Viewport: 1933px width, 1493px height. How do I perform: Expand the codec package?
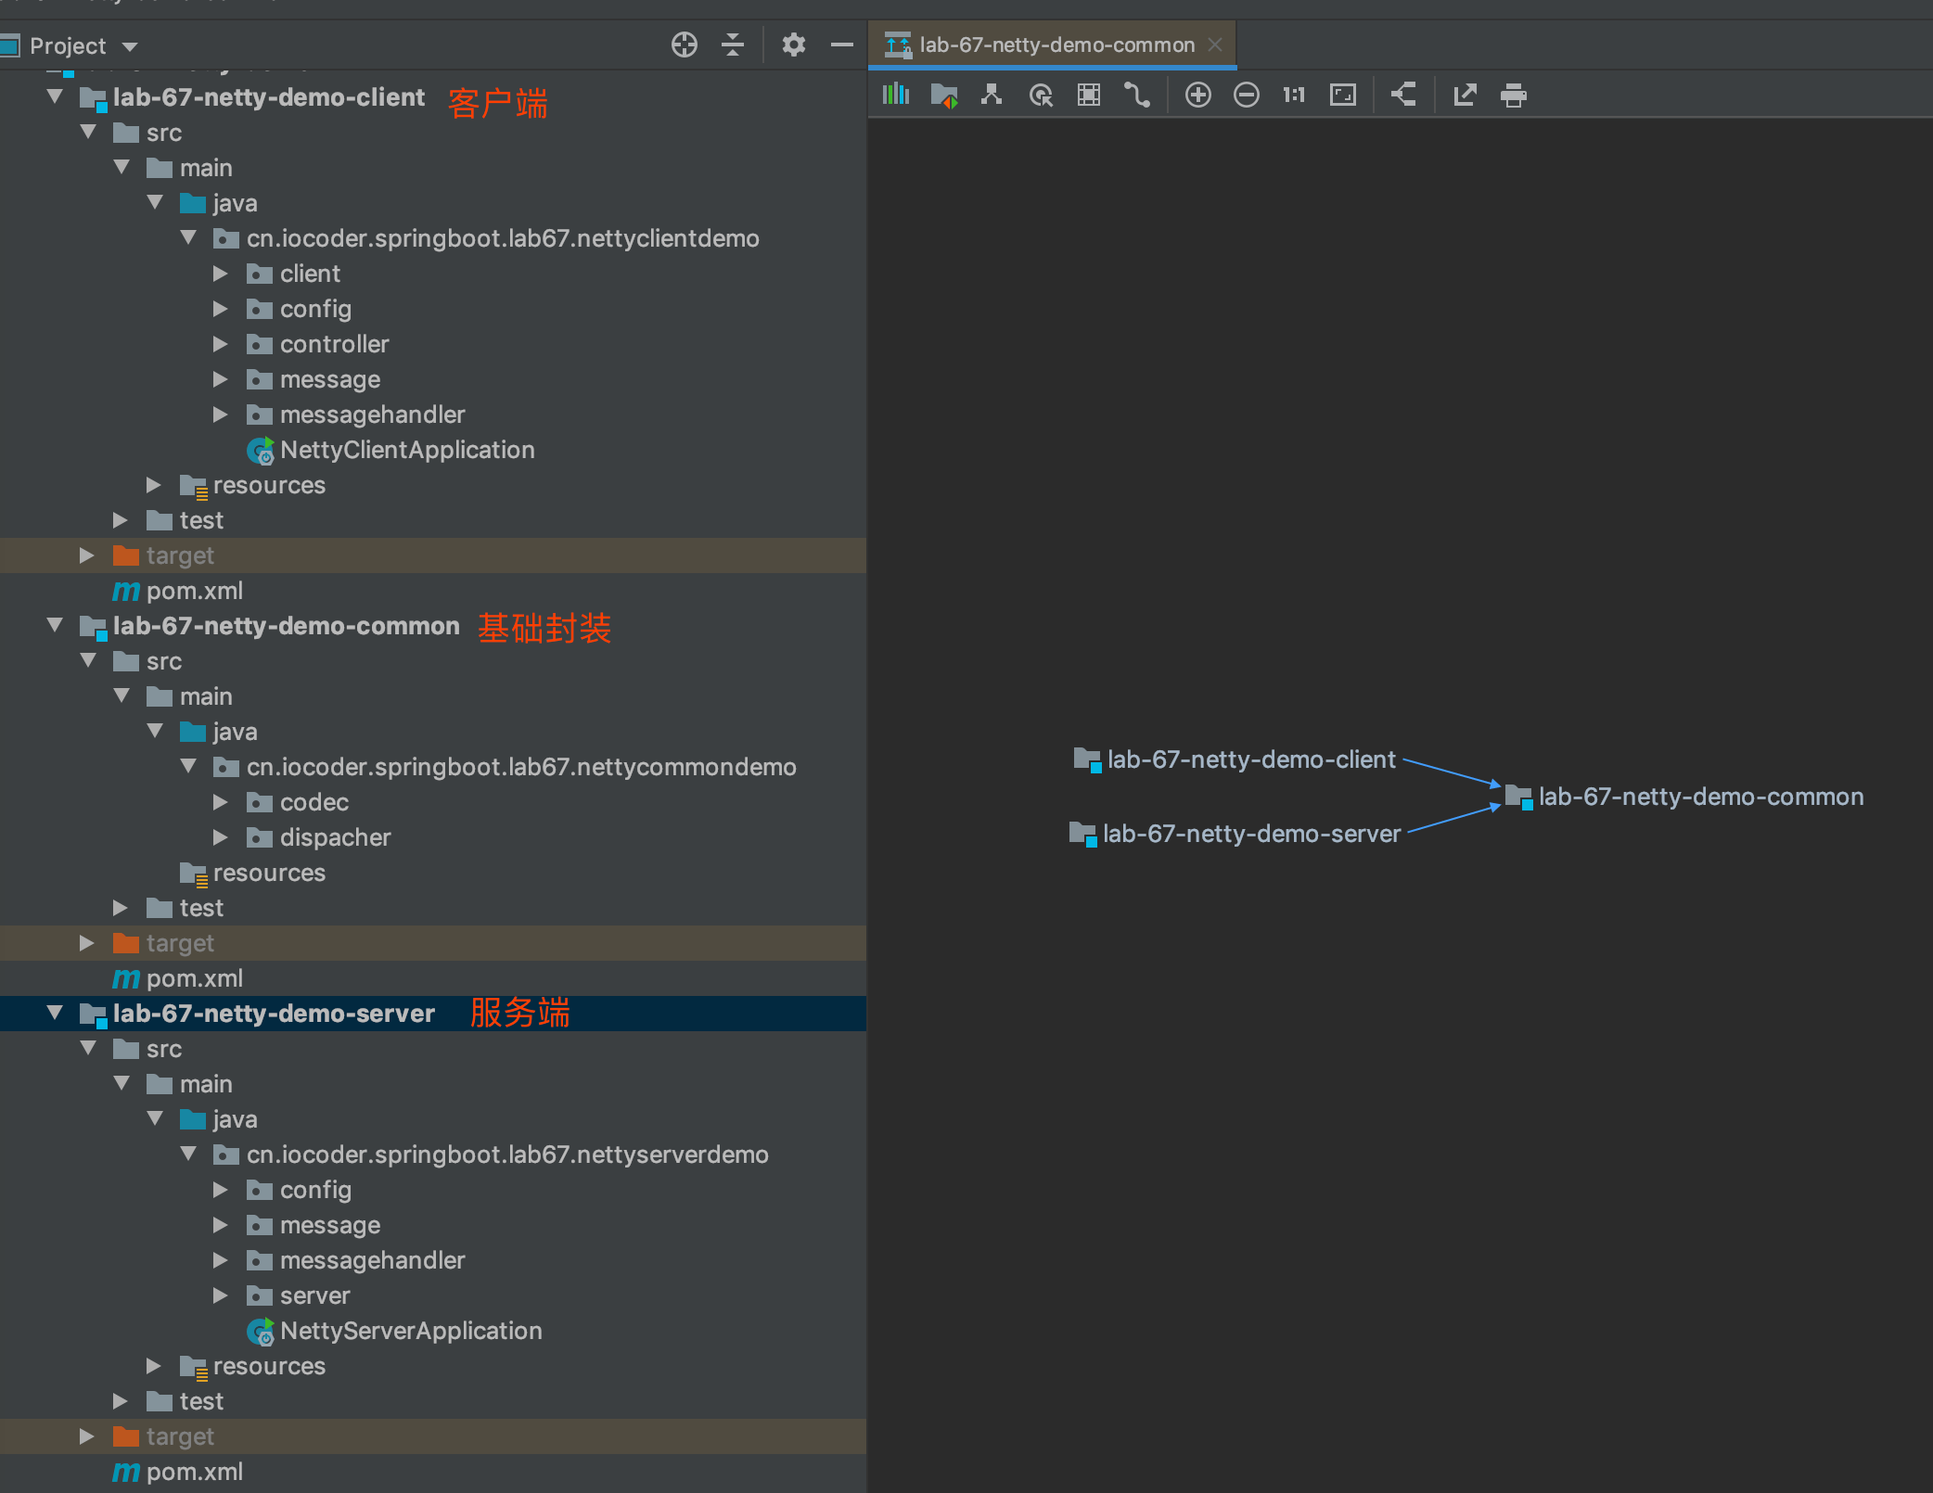click(220, 802)
